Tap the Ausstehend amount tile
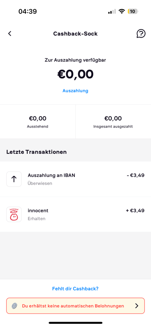The image size is (151, 327). pyautogui.click(x=38, y=121)
